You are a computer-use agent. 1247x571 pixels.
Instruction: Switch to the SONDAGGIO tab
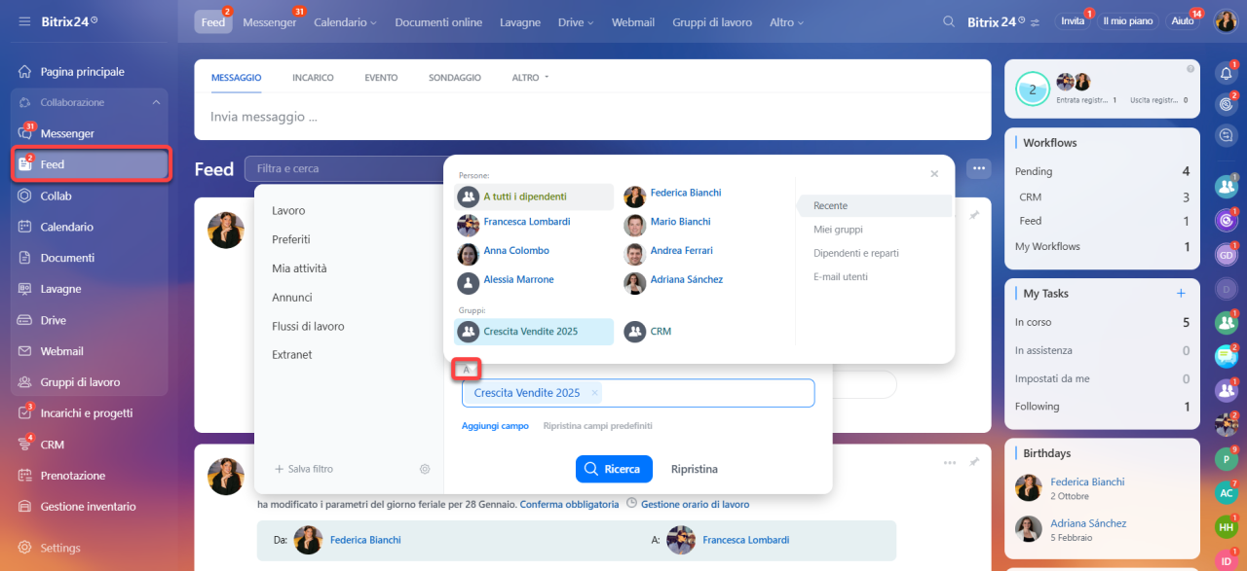(x=455, y=77)
